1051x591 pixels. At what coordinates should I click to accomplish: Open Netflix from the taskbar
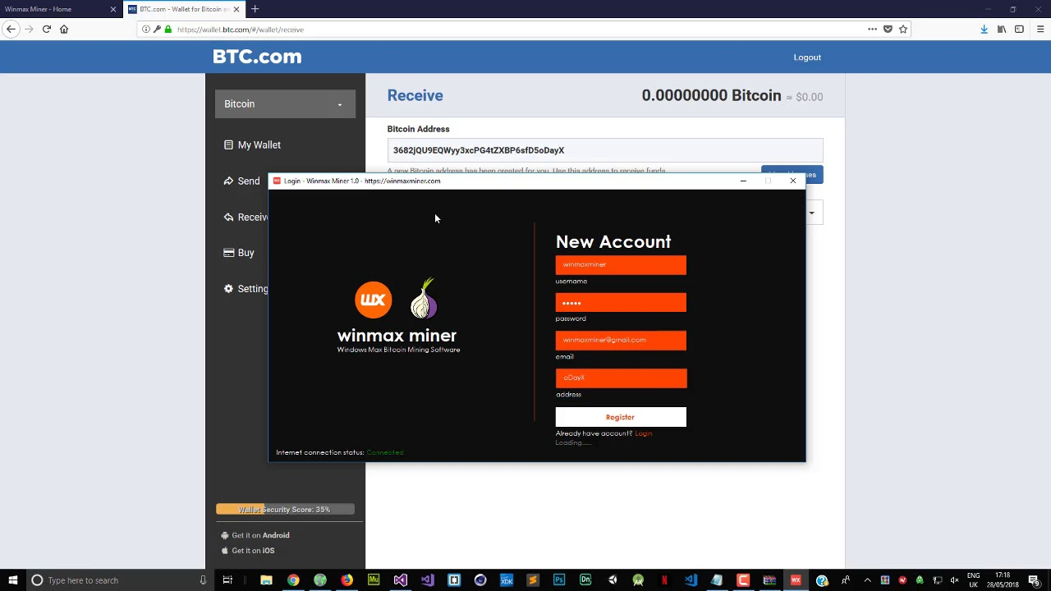tap(664, 580)
